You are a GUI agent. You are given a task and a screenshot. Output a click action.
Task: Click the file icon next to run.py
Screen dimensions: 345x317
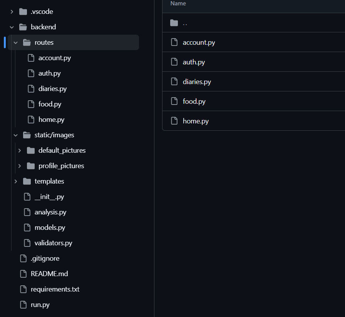coord(23,304)
